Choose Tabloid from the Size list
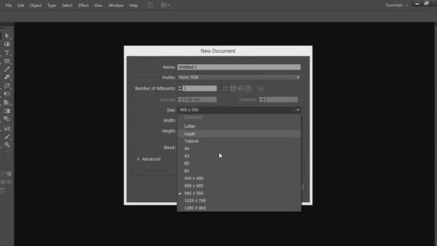Viewport: 437px width, 246px height. point(239,141)
